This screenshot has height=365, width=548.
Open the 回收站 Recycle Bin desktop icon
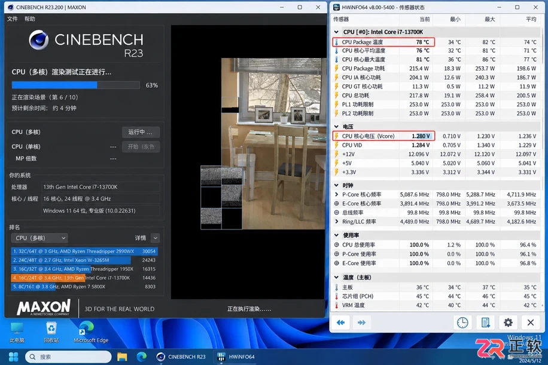(51, 332)
